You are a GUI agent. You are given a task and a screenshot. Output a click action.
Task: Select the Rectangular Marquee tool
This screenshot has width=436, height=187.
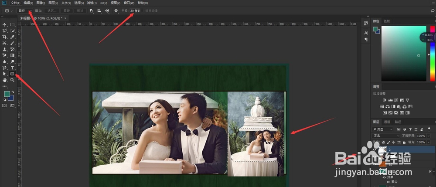[x=12, y=25]
